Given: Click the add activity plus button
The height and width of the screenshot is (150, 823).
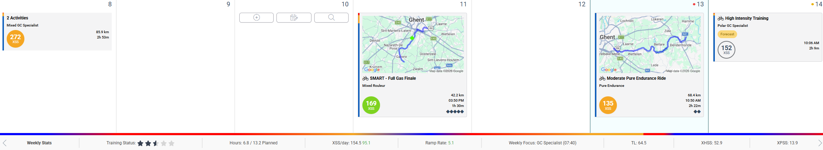Looking at the screenshot, I should 256,18.
